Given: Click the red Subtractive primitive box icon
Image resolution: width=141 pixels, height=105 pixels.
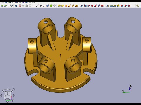Looking at the screenshot, I should 102,6.
